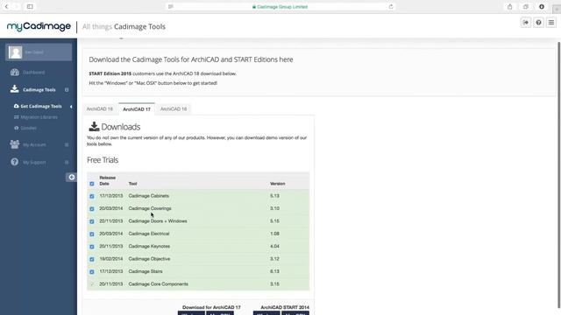Open the browser share icon
Image resolution: width=561 pixels, height=315 pixels.
point(510,6)
